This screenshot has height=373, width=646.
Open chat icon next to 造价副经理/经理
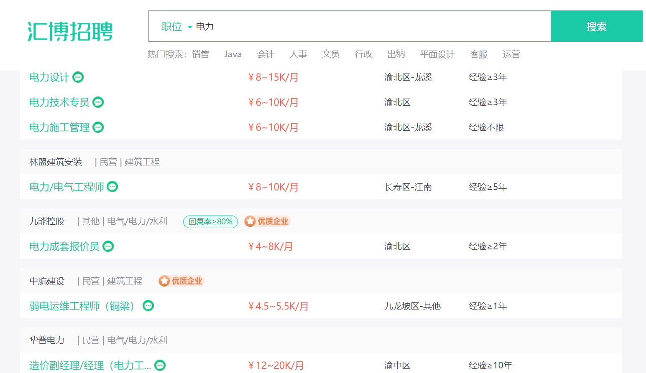[x=160, y=365]
